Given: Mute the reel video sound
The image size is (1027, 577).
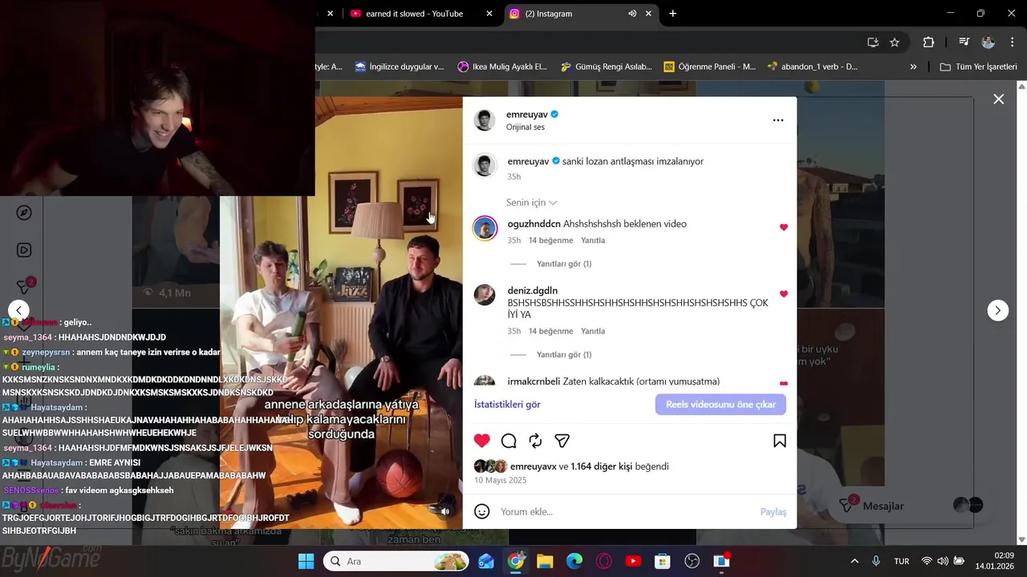Looking at the screenshot, I should [445, 511].
